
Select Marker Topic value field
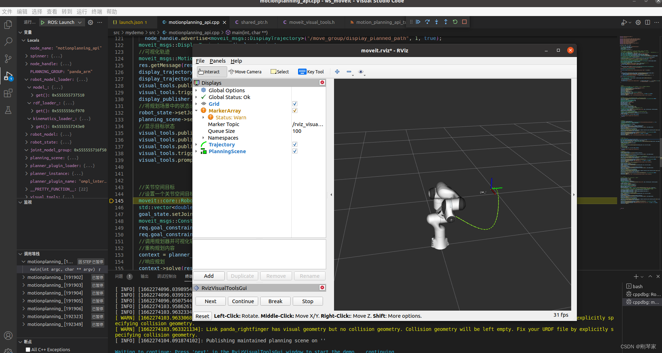coord(308,124)
